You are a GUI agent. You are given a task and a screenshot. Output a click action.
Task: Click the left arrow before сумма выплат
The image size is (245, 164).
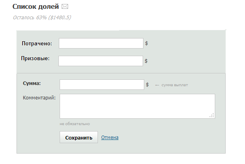tap(157, 85)
